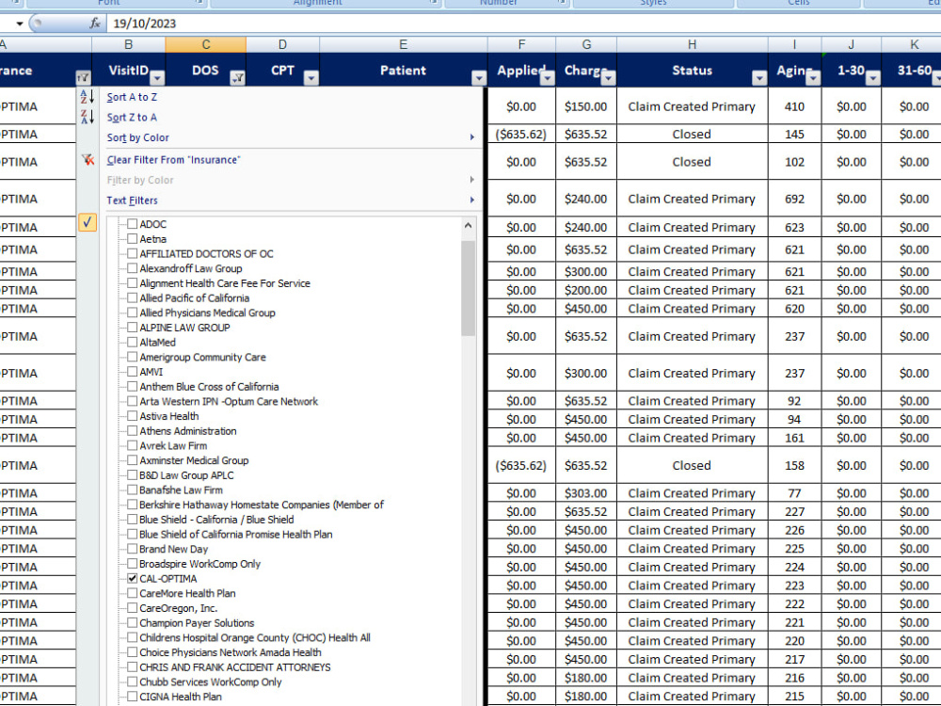941x706 pixels.
Task: Check the Champion Payer Solutions checkbox
Action: [x=132, y=622]
